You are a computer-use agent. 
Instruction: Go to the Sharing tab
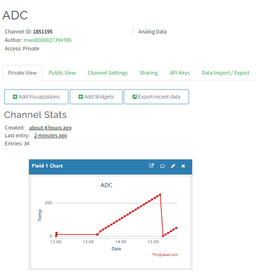(x=149, y=73)
